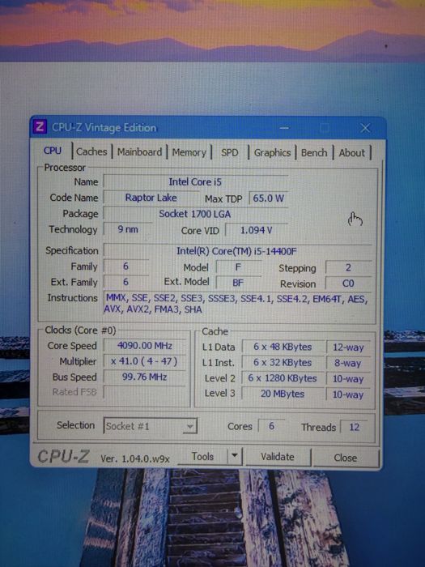The height and width of the screenshot is (567, 425).
Task: Click the Level 3 value '20 MBytes'
Action: click(283, 394)
